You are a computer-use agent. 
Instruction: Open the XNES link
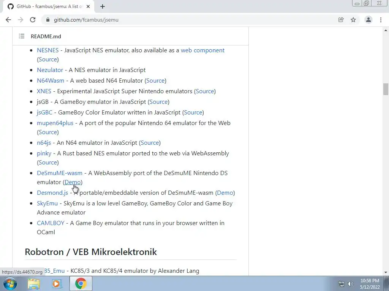44,91
